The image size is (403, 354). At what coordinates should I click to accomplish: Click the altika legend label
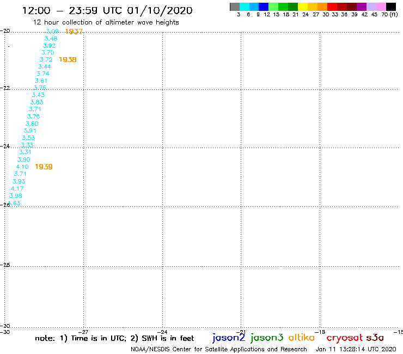point(302,337)
